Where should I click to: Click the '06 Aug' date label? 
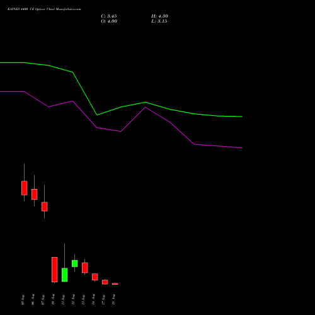click(33, 300)
